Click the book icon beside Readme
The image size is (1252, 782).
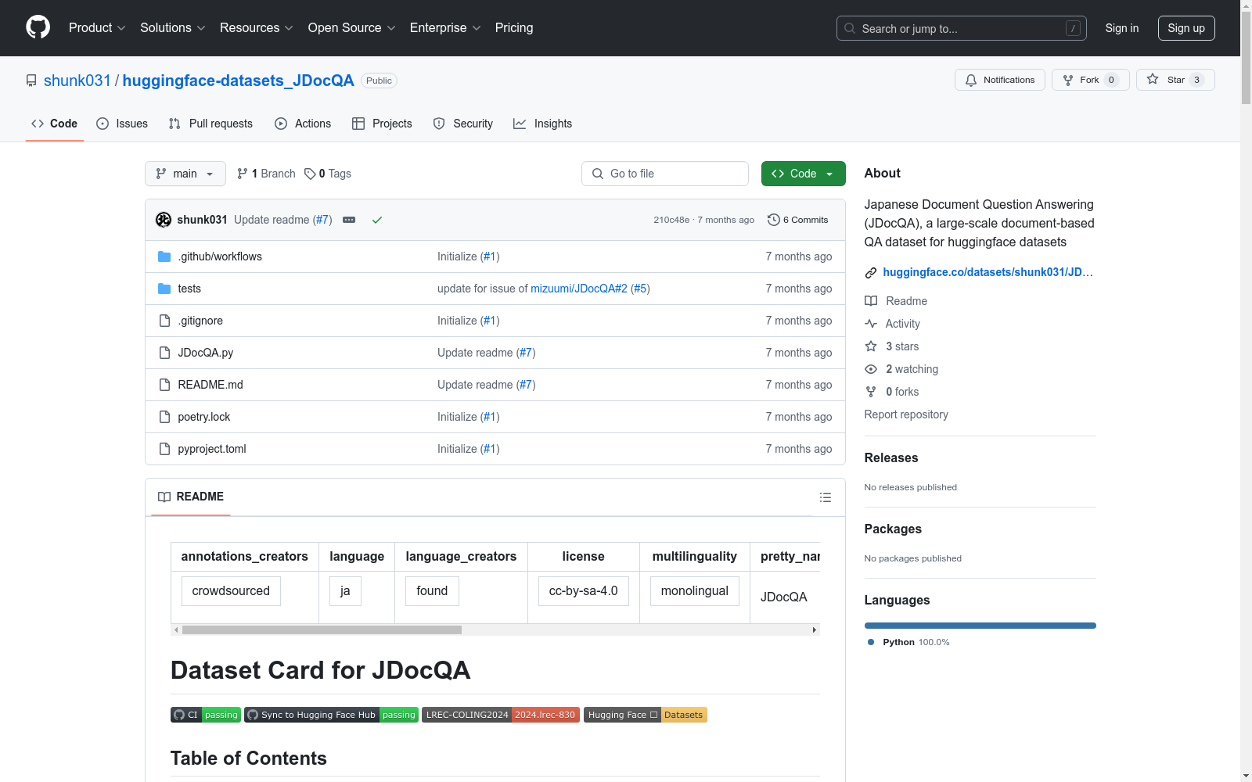[x=871, y=301]
